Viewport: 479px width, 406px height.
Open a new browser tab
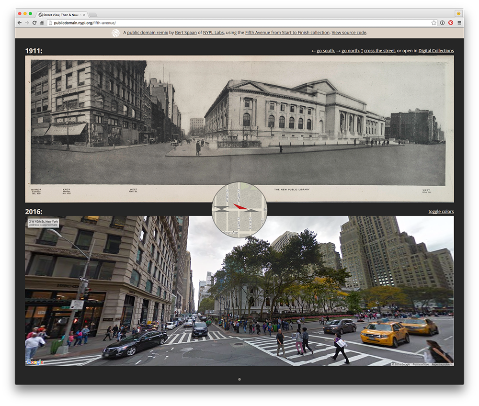tap(92, 14)
